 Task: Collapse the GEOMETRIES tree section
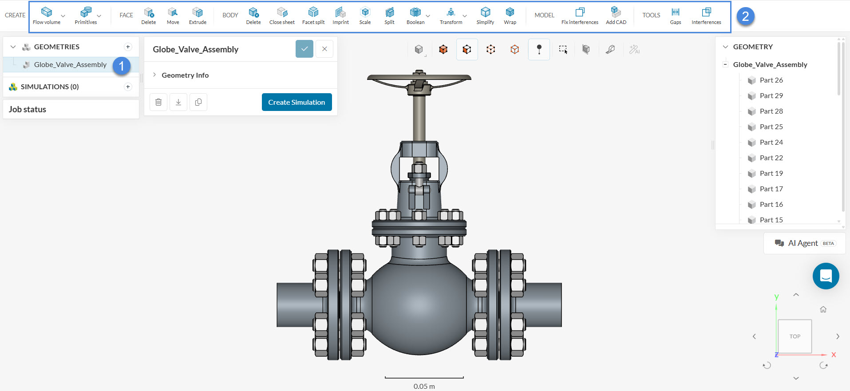(x=13, y=47)
